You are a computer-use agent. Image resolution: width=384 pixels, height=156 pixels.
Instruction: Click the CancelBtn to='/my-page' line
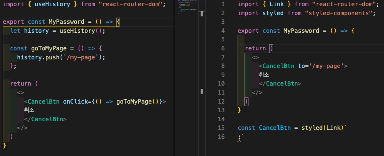pyautogui.click(x=303, y=66)
